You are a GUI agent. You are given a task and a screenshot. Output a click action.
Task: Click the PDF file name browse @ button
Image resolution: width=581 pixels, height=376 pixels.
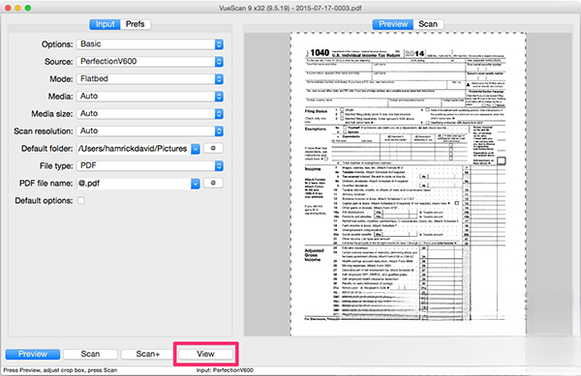[x=213, y=183]
